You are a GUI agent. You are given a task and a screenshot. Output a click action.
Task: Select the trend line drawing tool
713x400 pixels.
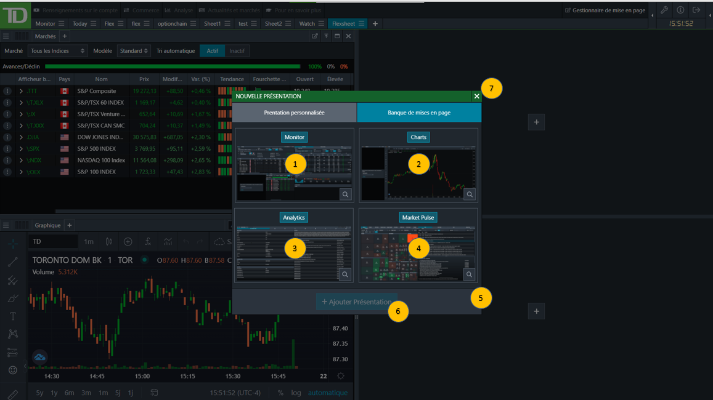12,262
